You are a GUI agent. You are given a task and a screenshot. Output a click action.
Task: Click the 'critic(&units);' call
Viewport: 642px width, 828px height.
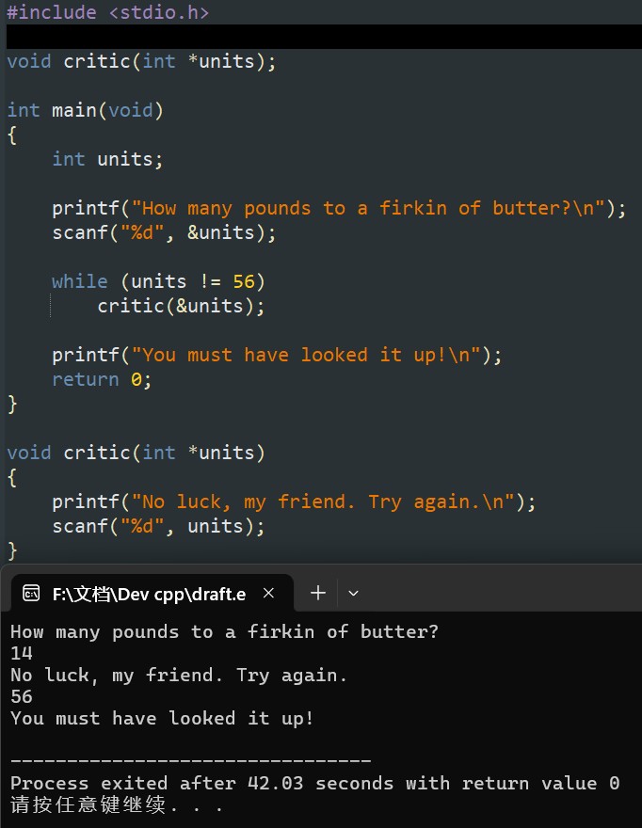tap(181, 306)
